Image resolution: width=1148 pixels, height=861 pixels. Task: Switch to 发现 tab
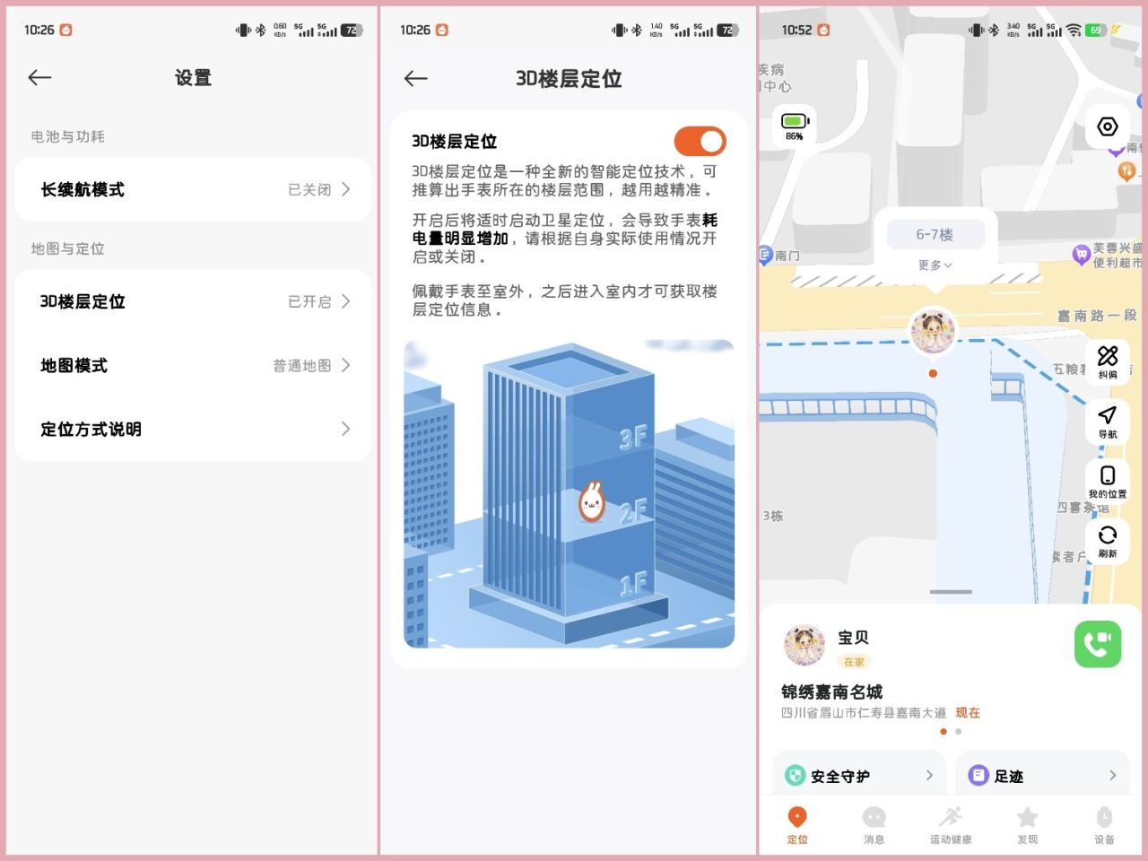tap(1028, 825)
